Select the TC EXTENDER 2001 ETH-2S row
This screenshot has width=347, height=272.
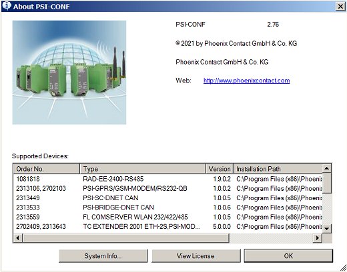tap(167, 227)
